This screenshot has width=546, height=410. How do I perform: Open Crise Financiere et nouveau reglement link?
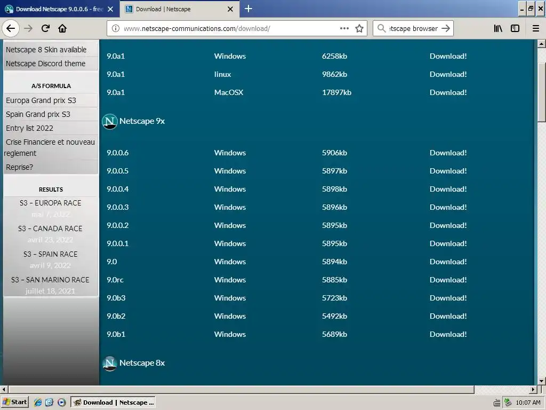point(50,147)
